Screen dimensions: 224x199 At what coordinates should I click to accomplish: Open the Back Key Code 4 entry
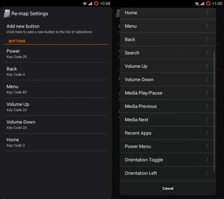[x=56, y=72]
